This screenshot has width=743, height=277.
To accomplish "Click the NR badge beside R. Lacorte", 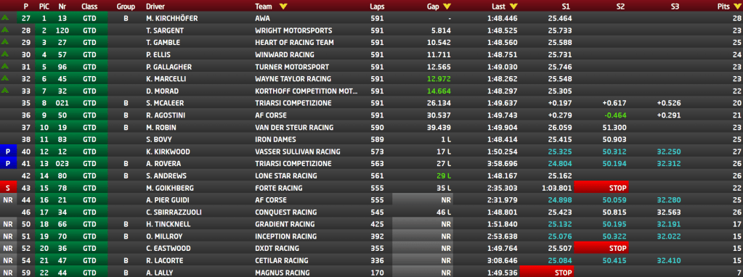I will point(8,260).
